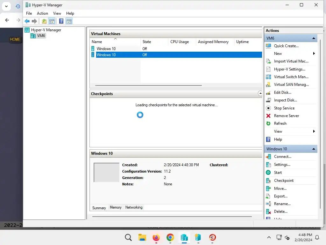
Task: Click the Actions pane vertical scrollbar
Action: tap(320, 124)
